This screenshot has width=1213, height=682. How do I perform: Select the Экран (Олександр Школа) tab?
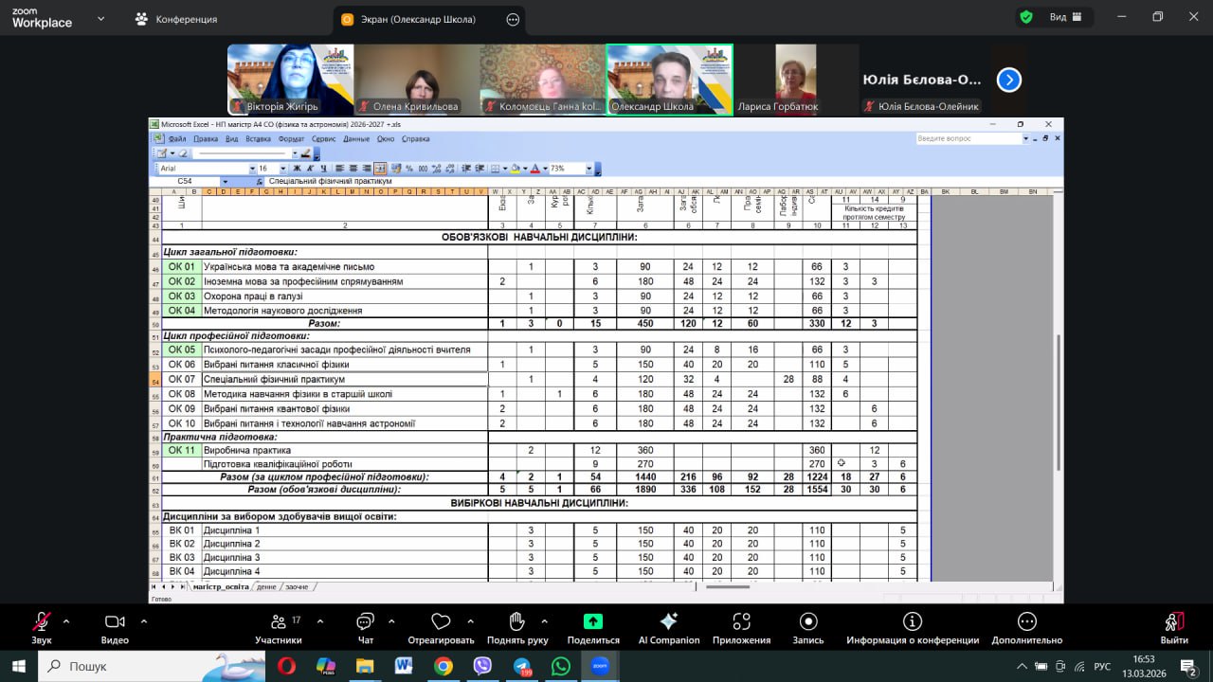pyautogui.click(x=419, y=19)
